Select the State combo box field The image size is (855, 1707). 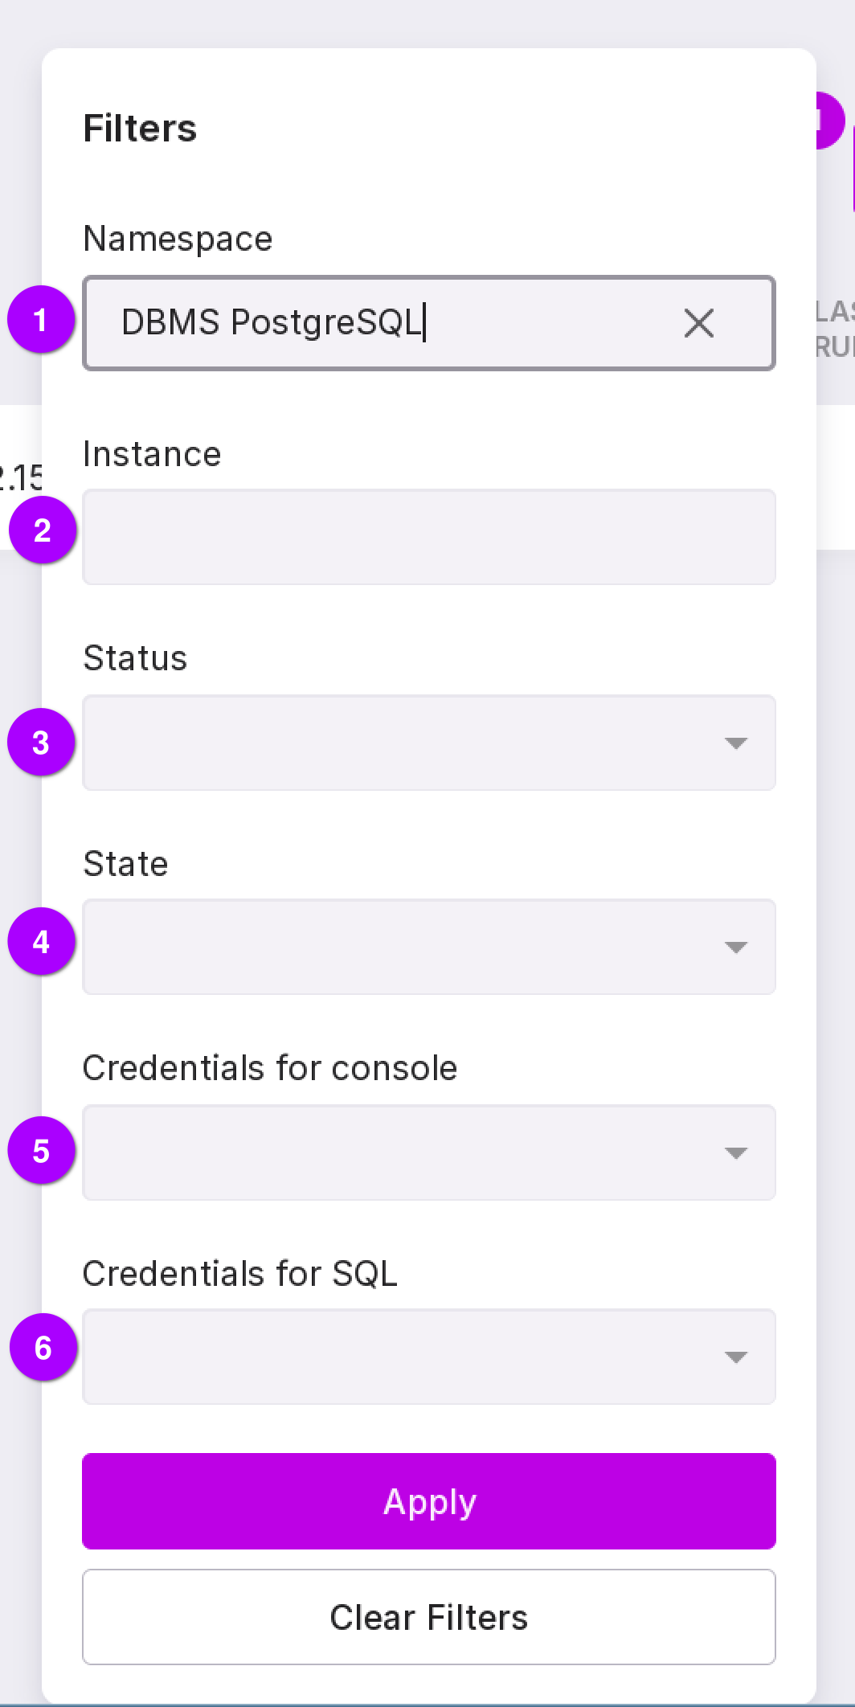point(402,947)
